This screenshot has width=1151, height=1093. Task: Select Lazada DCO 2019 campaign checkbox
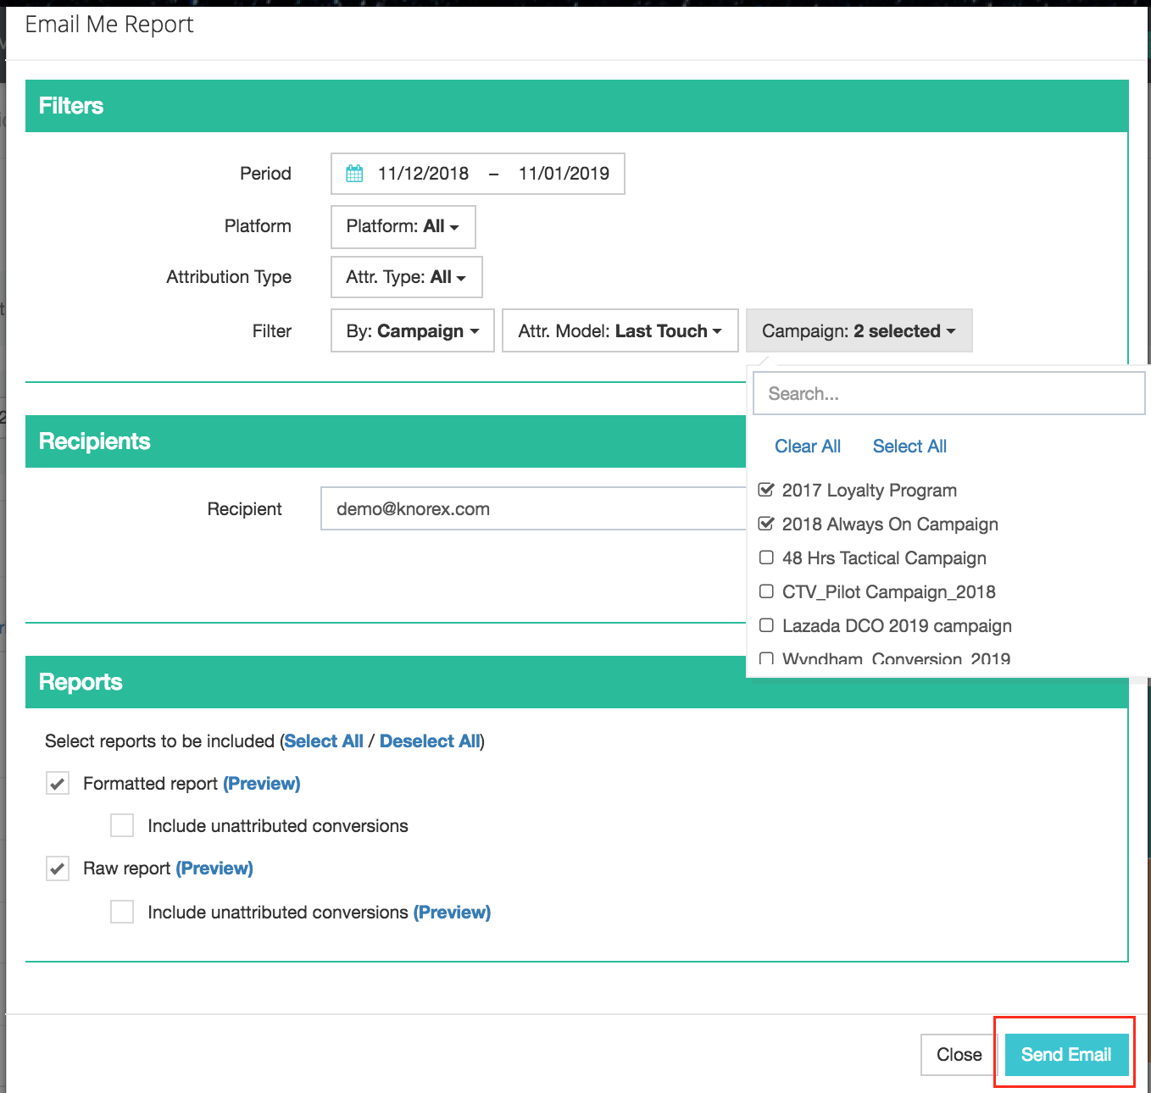(x=766, y=625)
